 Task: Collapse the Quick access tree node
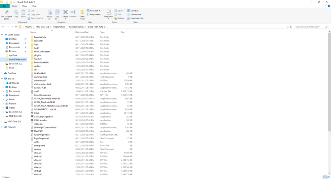[2, 35]
